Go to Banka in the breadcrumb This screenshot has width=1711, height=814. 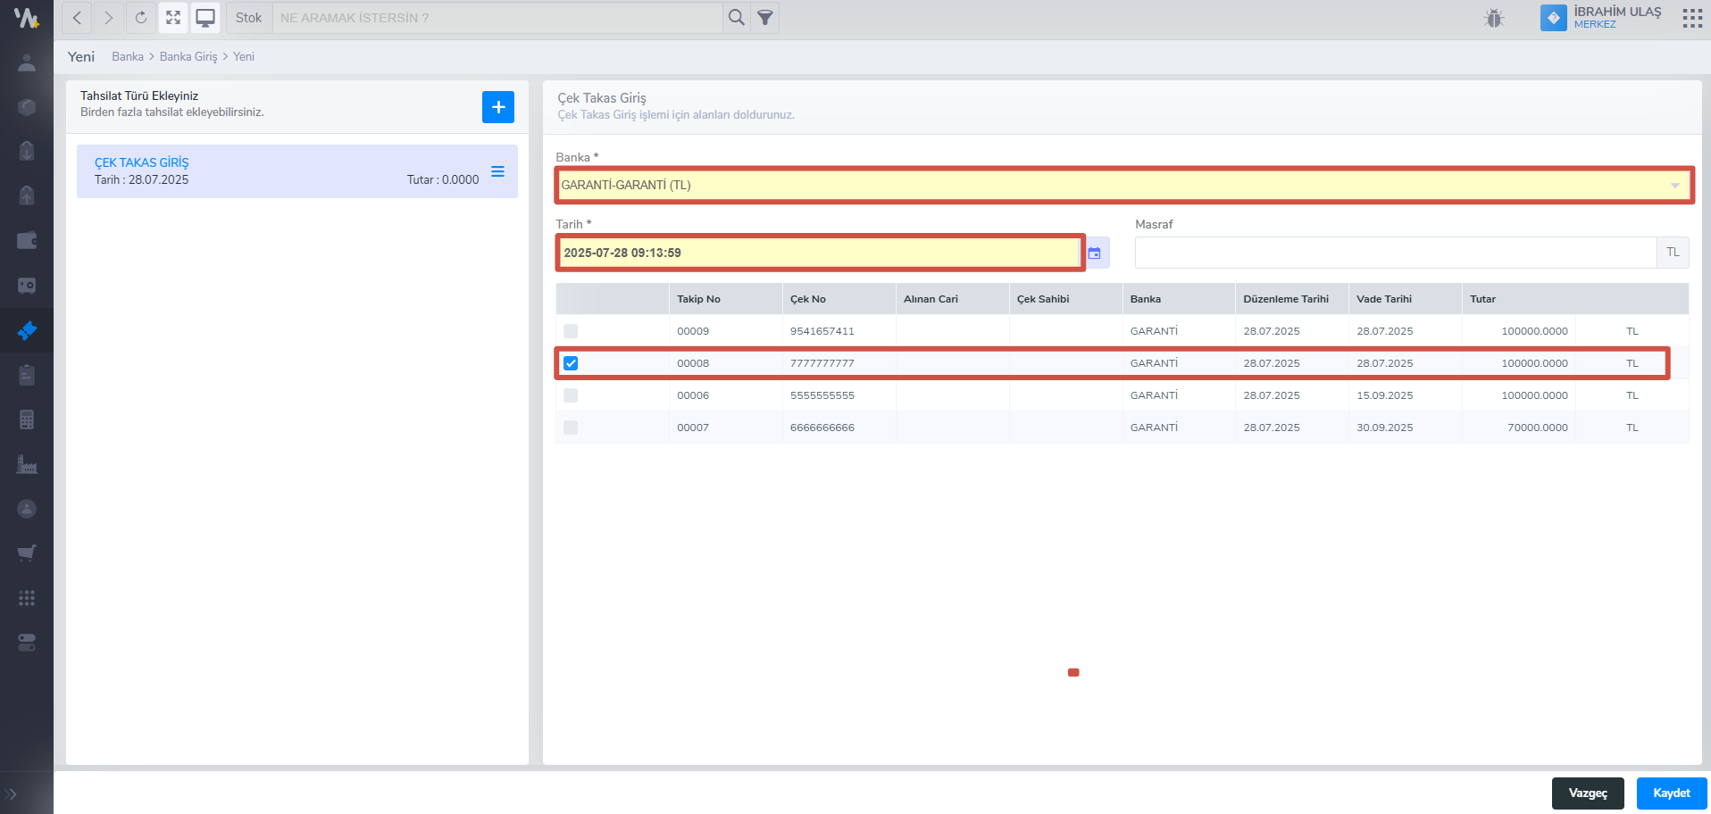128,56
